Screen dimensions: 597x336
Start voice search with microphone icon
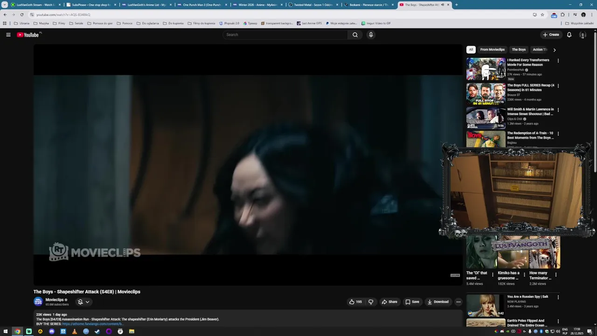pos(371,35)
